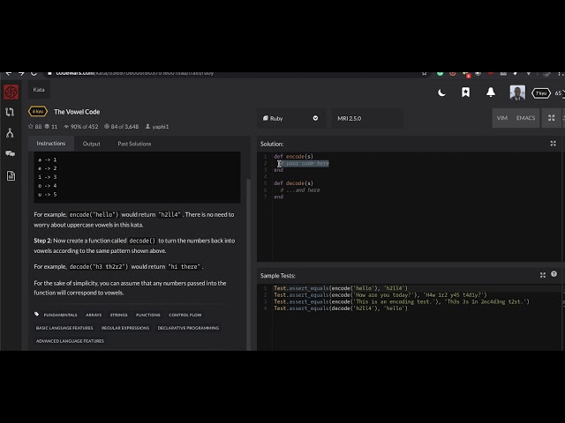The image size is (565, 423).
Task: Open Sample Tests help icon
Action: click(x=554, y=274)
